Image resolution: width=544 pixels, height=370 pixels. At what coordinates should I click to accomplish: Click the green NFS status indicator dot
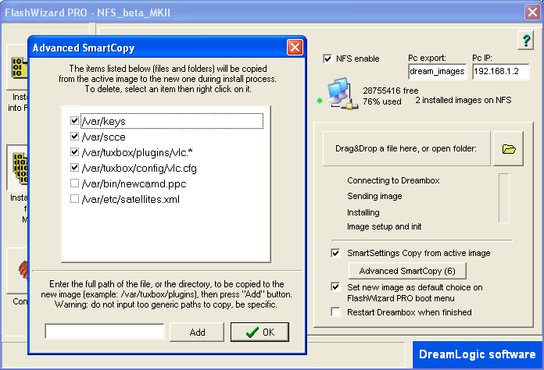pos(320,101)
